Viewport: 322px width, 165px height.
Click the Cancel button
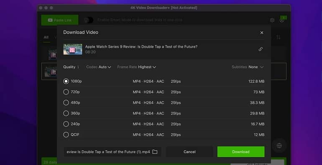pyautogui.click(x=189, y=152)
